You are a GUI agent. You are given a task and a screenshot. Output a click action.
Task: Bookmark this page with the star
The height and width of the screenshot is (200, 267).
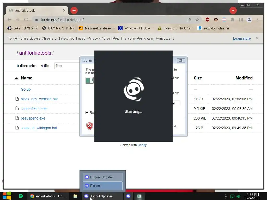(x=197, y=20)
